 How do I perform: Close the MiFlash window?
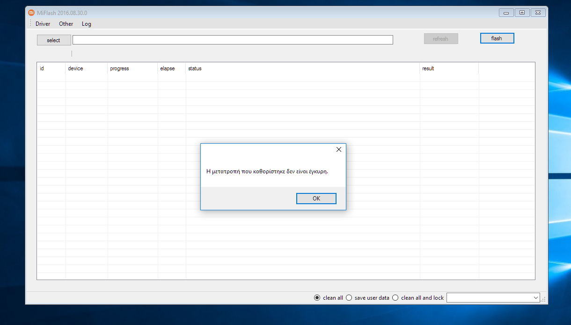coord(538,13)
